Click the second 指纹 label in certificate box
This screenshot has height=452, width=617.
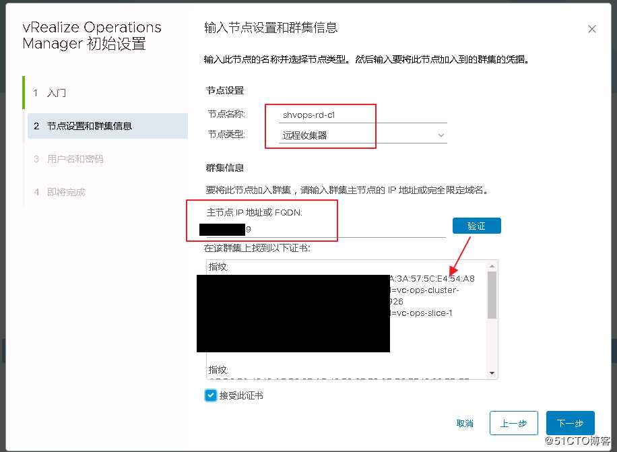[x=218, y=370]
